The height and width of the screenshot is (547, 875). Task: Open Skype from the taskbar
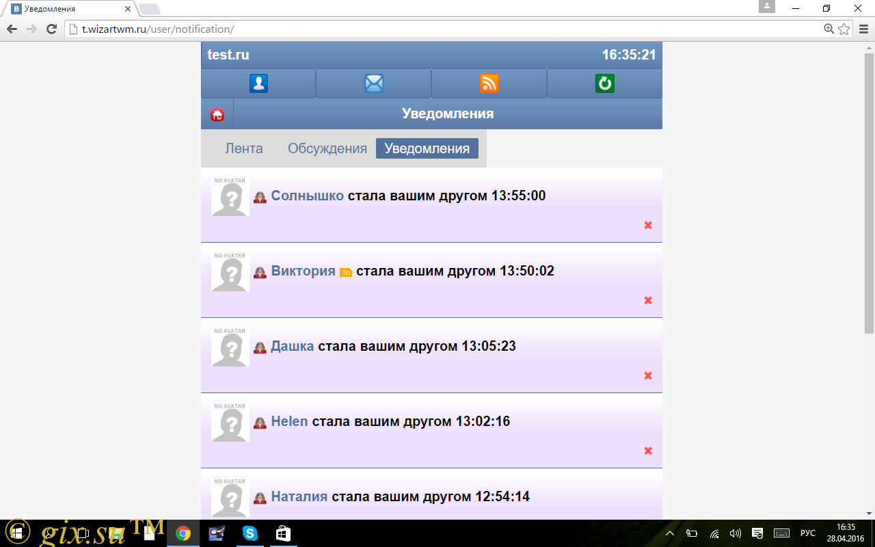tap(250, 533)
